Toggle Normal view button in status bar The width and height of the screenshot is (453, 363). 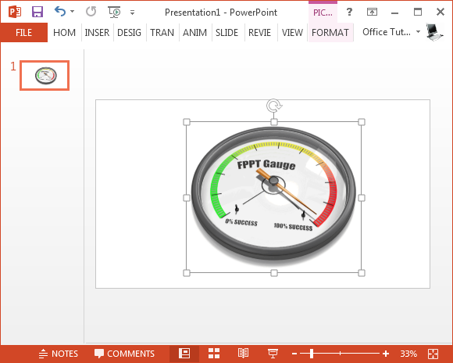[184, 354]
